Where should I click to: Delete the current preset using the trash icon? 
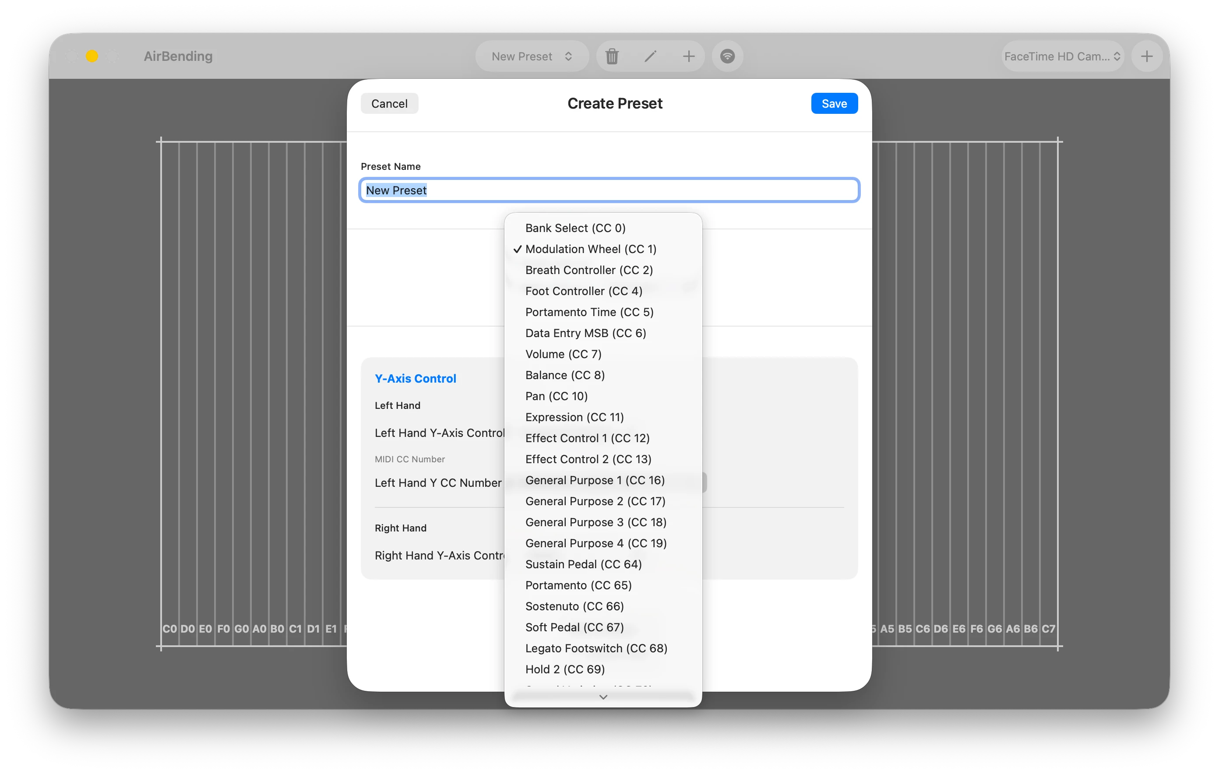[x=612, y=56]
